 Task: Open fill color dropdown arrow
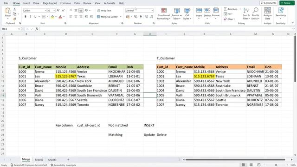[56, 17]
